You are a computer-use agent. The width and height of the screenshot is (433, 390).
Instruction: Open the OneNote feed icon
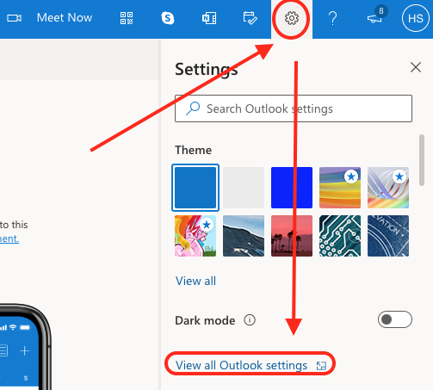coord(209,18)
